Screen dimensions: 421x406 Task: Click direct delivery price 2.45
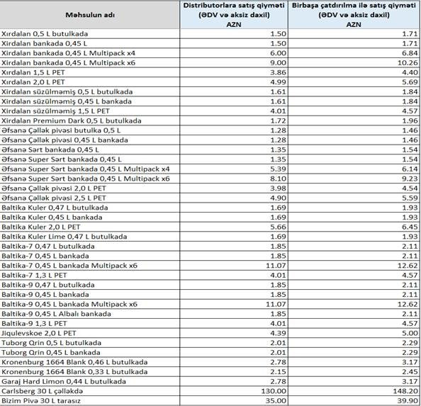tap(354, 372)
